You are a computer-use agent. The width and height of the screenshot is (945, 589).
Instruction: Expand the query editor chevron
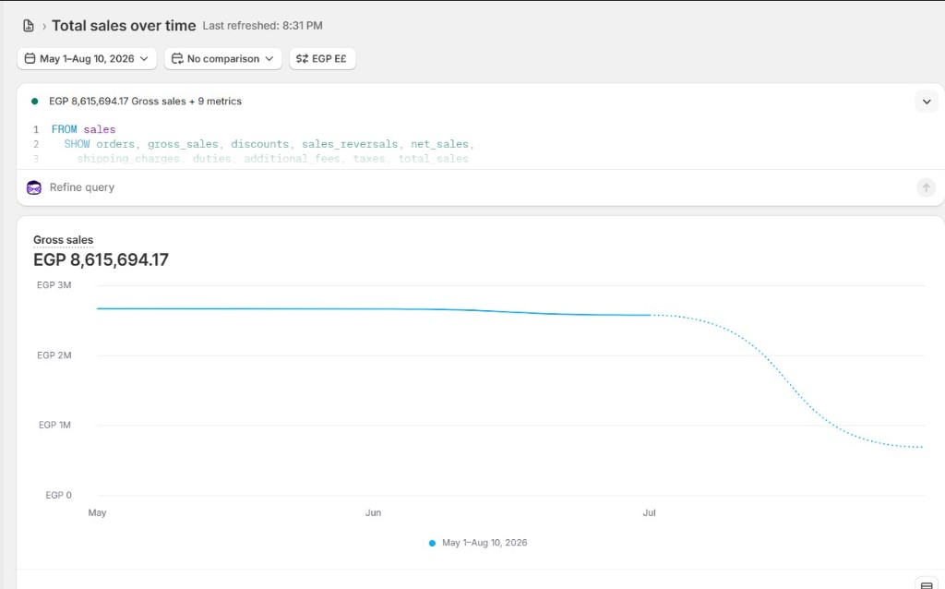927,102
